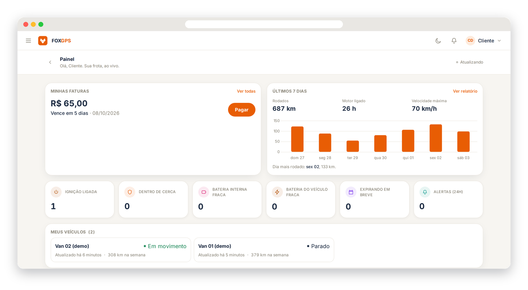Click the Bateria do Veículo lightning icon
The width and height of the screenshot is (528, 290).
pyautogui.click(x=277, y=192)
